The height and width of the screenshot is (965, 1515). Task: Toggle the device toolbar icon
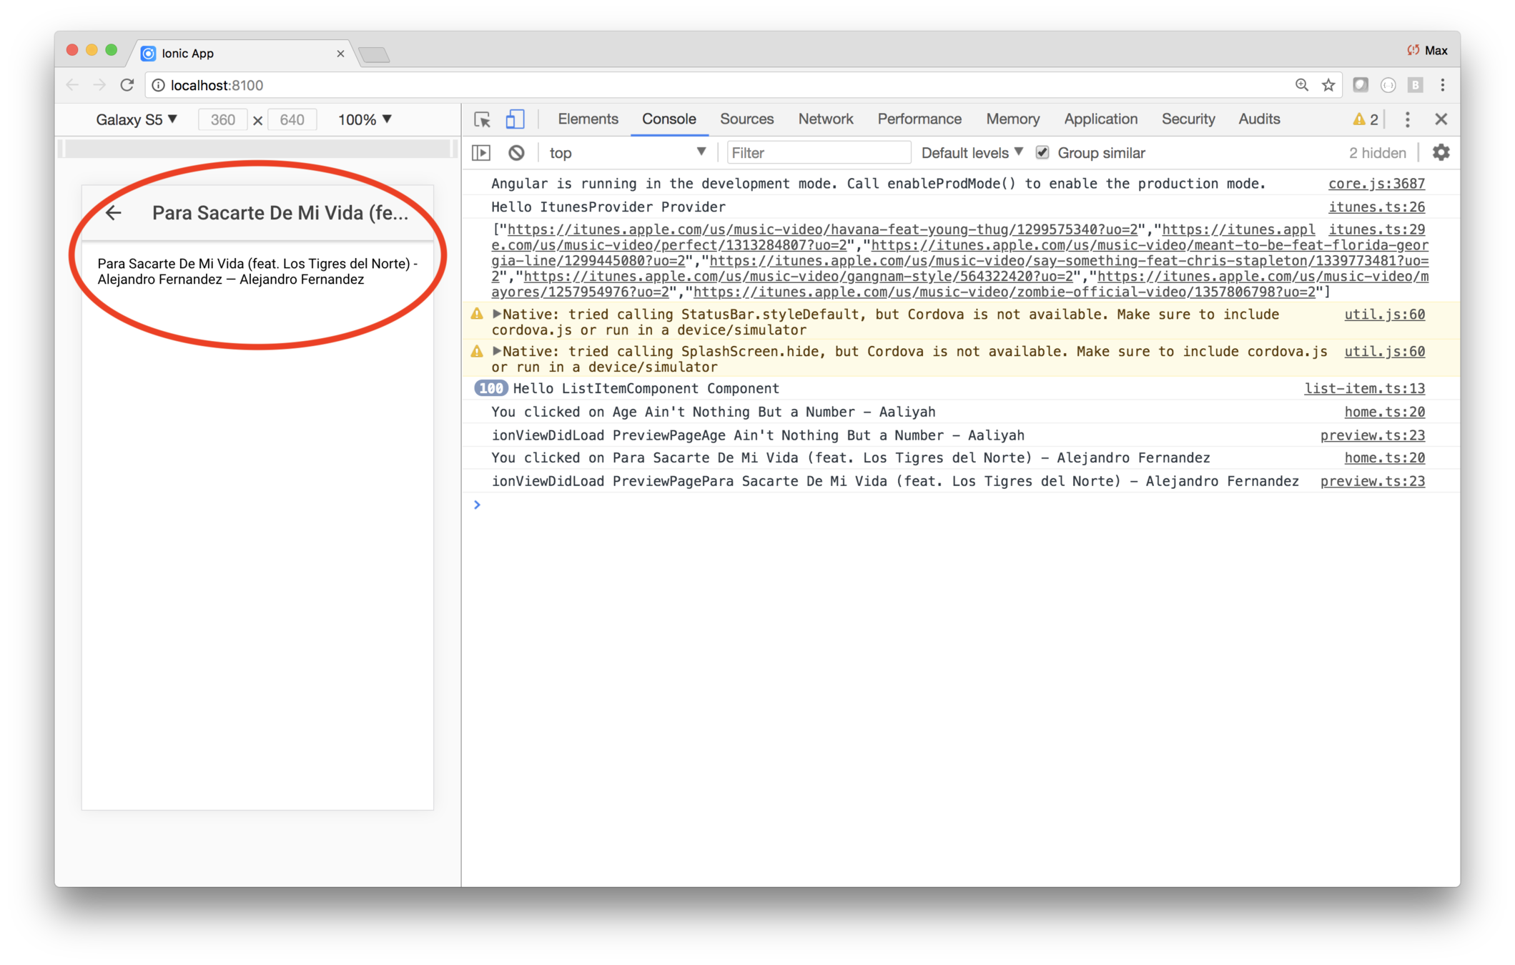[x=515, y=119]
